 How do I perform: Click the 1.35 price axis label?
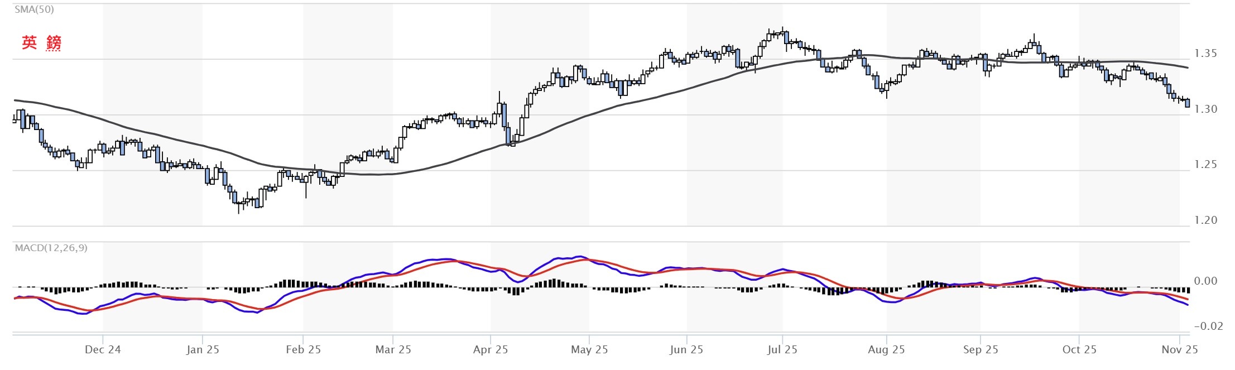(1205, 54)
